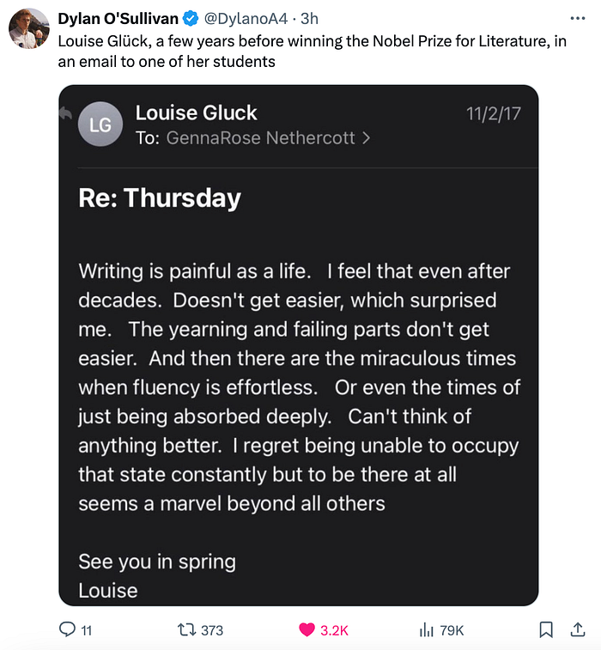Open the @DylanoA4 handle link
This screenshot has height=650, width=601.
coord(246,19)
